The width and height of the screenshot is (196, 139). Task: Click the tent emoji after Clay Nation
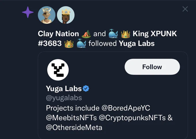click(86, 34)
